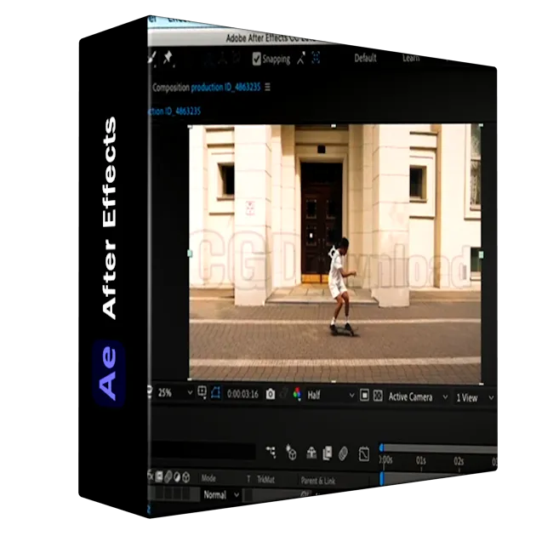
Task: Switch to the Default workspace
Action: (365, 58)
